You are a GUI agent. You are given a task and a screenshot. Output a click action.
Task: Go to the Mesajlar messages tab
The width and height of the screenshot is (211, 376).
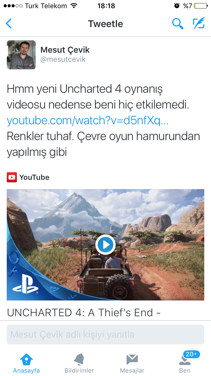point(132,364)
